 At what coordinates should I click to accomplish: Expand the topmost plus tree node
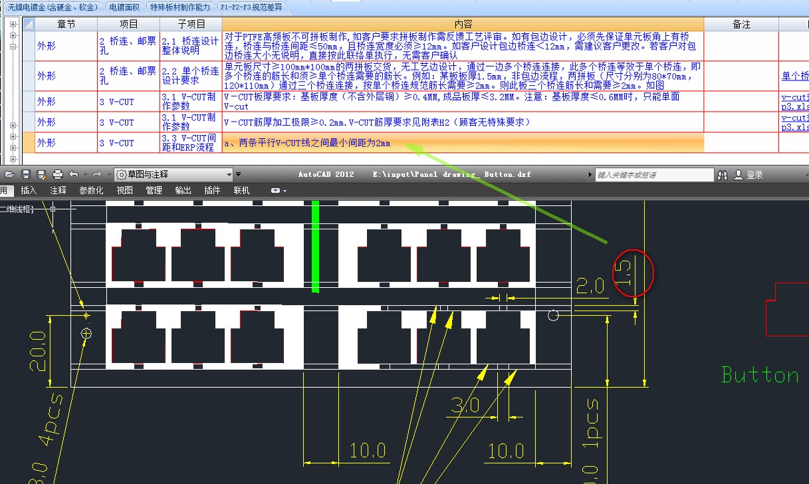pyautogui.click(x=13, y=23)
